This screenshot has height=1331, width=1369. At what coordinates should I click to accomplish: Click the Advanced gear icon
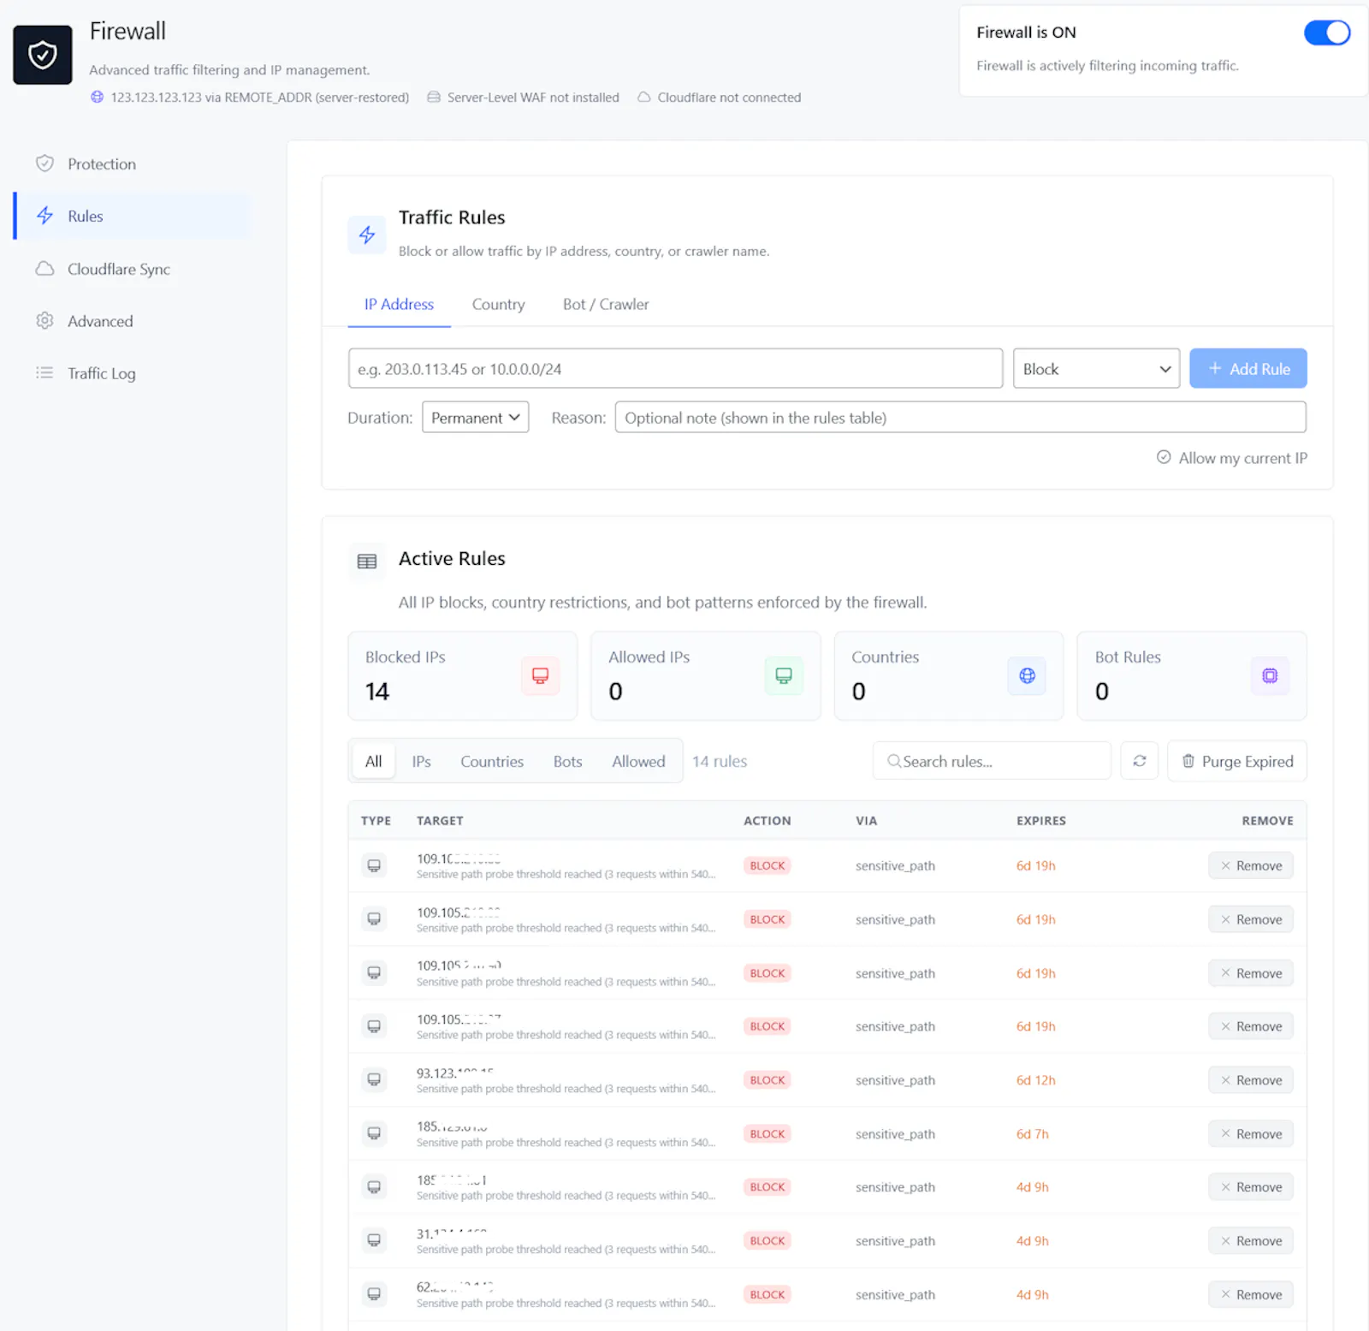coord(44,321)
